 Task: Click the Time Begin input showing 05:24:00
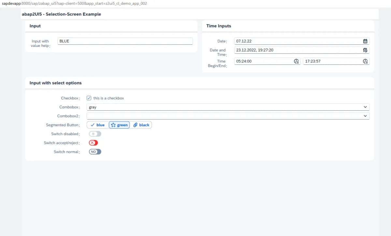click(x=261, y=61)
